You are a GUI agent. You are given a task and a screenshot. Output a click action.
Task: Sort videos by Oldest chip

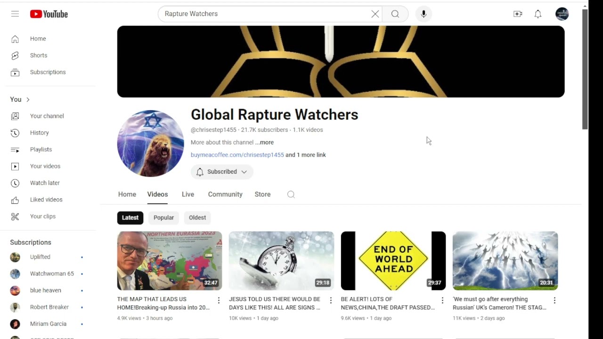point(197,218)
